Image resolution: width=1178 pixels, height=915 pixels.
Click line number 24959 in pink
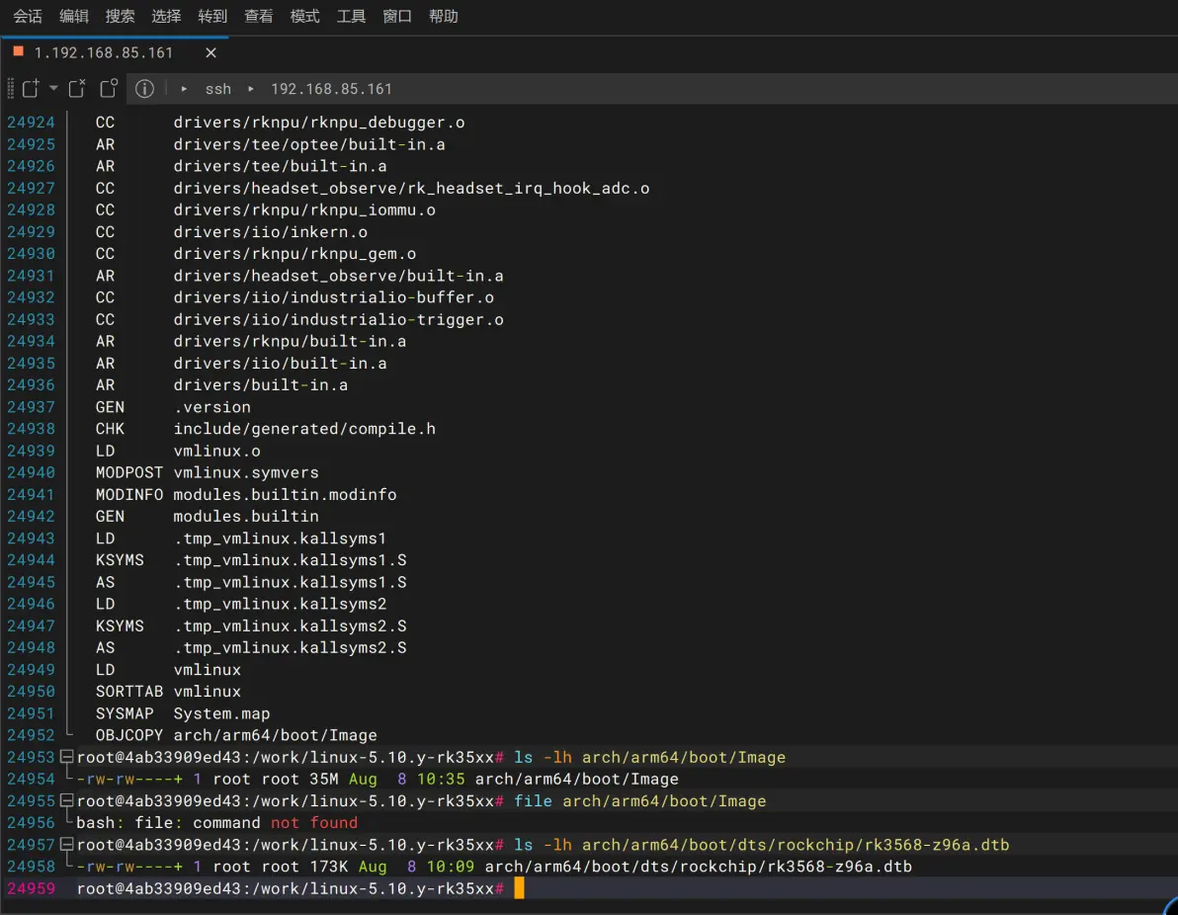[31, 888]
